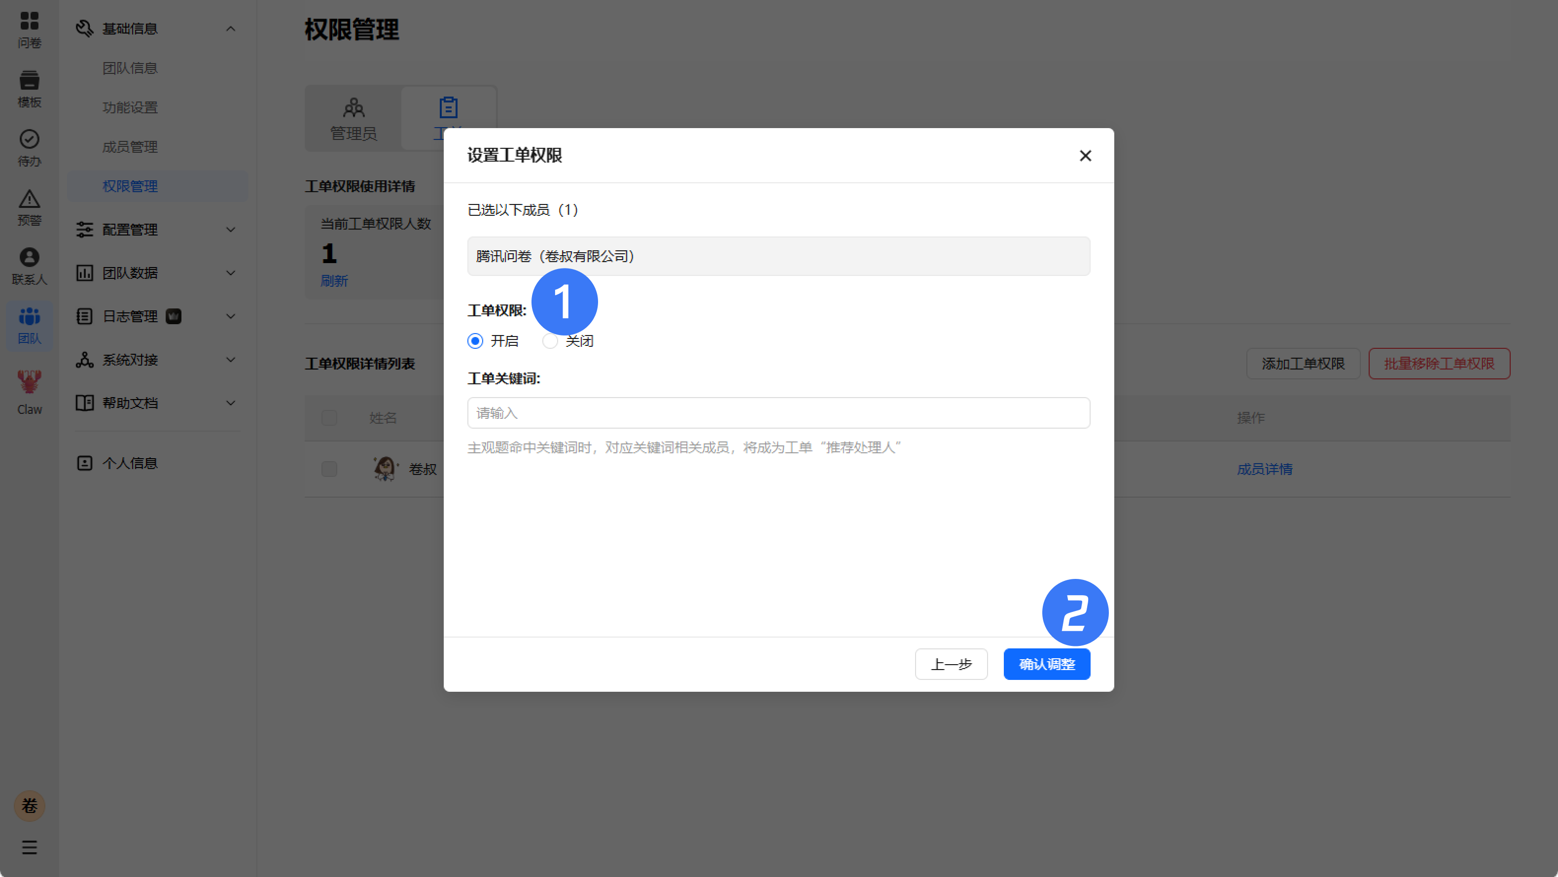Switch to the 管理员 tab
Image resolution: width=1558 pixels, height=877 pixels.
point(354,119)
